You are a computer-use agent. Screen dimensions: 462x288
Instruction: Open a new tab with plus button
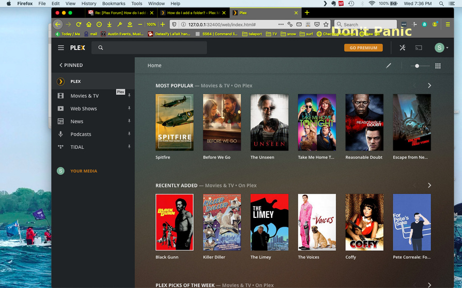[x=307, y=13]
